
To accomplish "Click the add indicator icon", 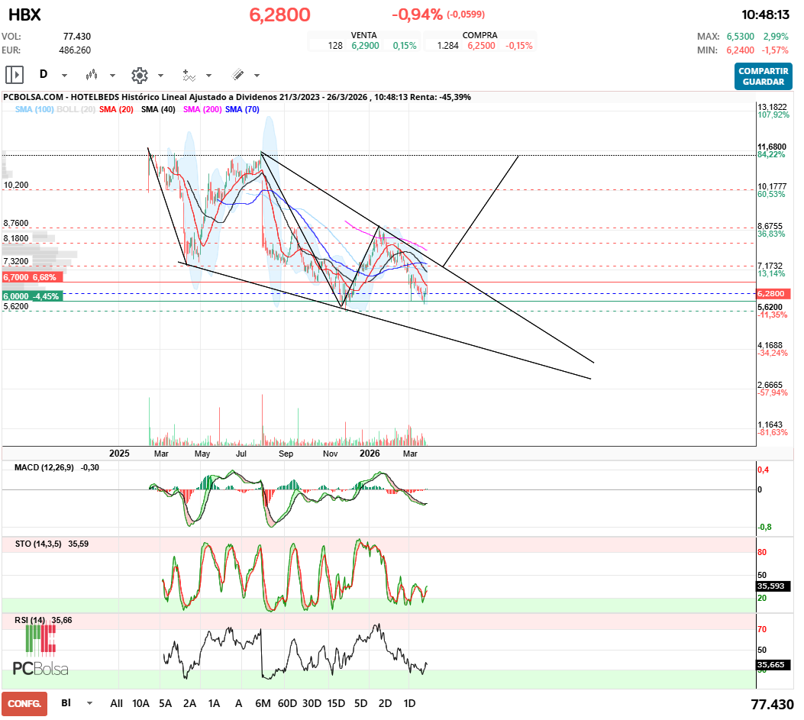I will coord(189,75).
